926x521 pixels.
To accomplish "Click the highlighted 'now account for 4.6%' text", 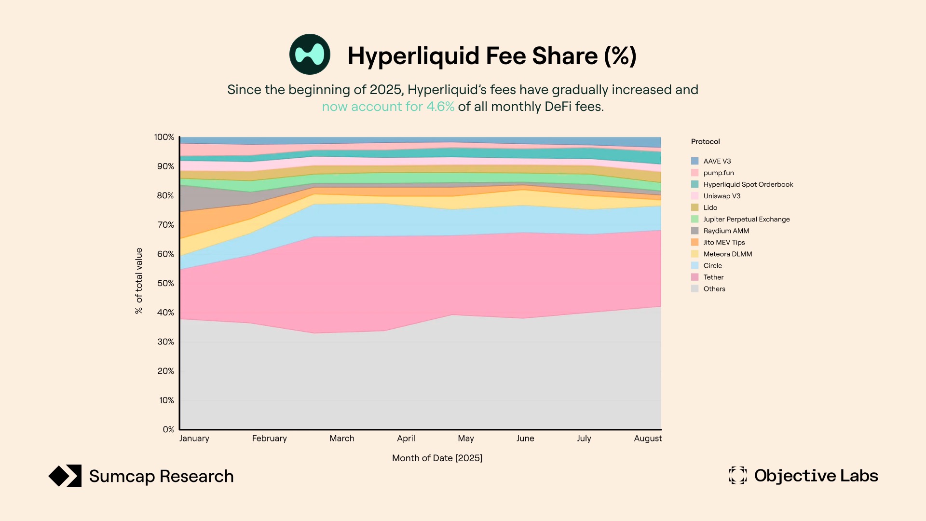I will [x=388, y=107].
